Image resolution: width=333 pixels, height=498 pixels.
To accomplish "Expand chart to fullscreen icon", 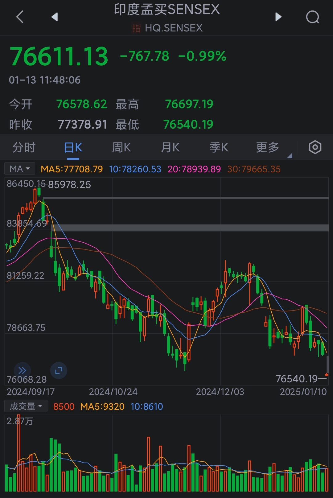I will tap(59, 370).
